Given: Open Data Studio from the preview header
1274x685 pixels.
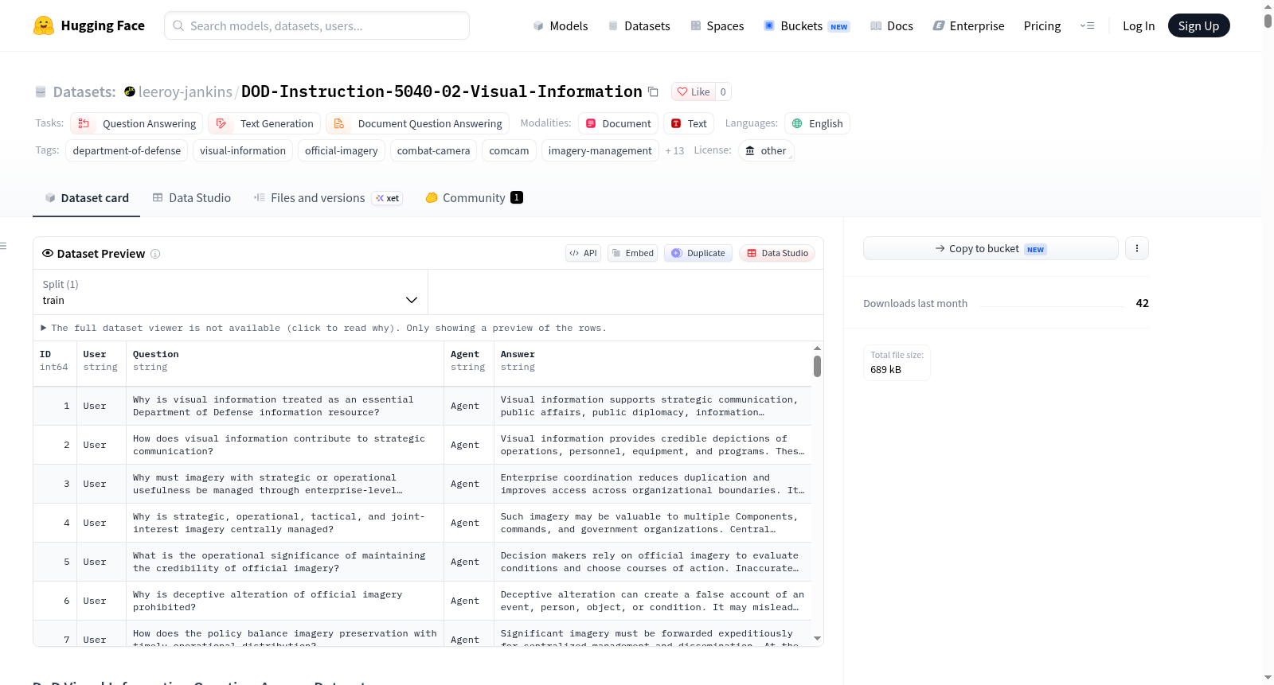Looking at the screenshot, I should click(x=777, y=253).
